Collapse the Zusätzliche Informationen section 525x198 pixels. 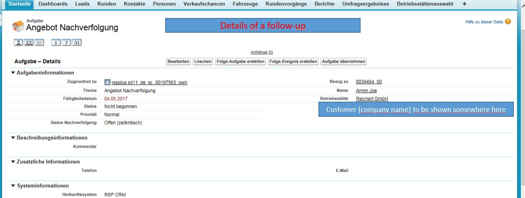[13, 162]
